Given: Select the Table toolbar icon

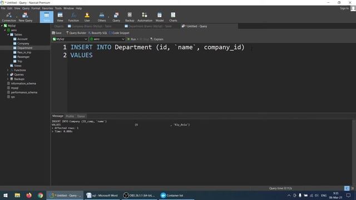Looking at the screenshot, I should coord(47,17).
